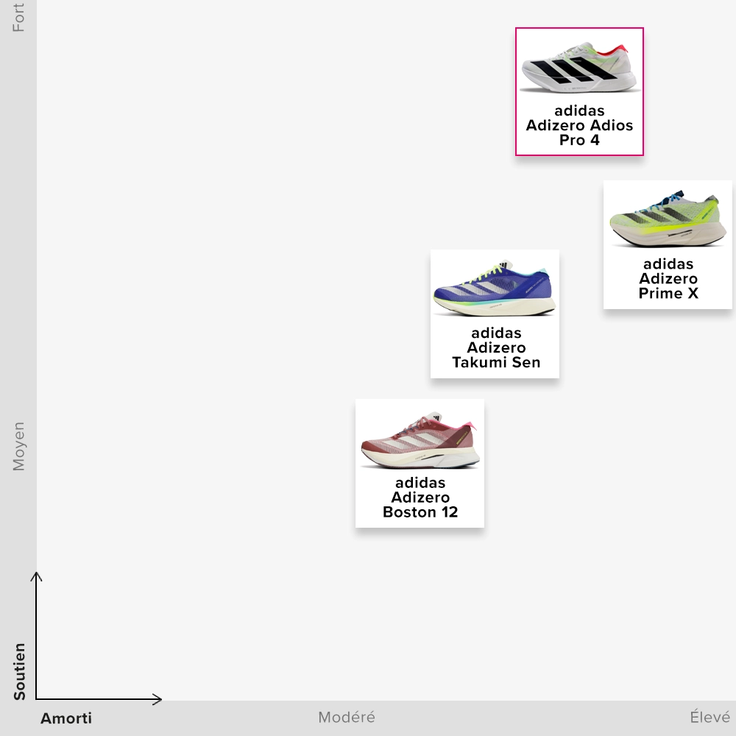Image resolution: width=736 pixels, height=736 pixels.
Task: Select the blue Adizero Takumi Sen shoe image
Action: tap(495, 289)
